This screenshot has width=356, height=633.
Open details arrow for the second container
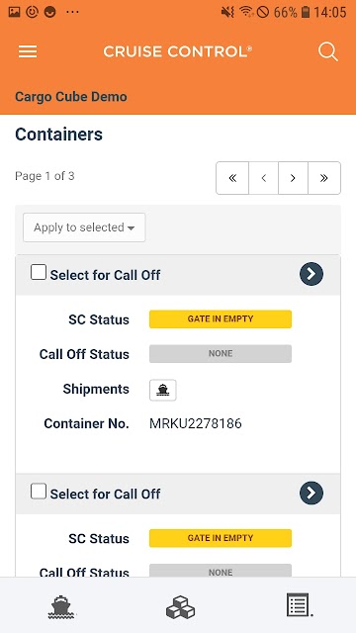pos(311,493)
